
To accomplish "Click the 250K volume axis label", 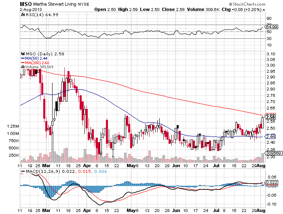I will pos(14,155).
